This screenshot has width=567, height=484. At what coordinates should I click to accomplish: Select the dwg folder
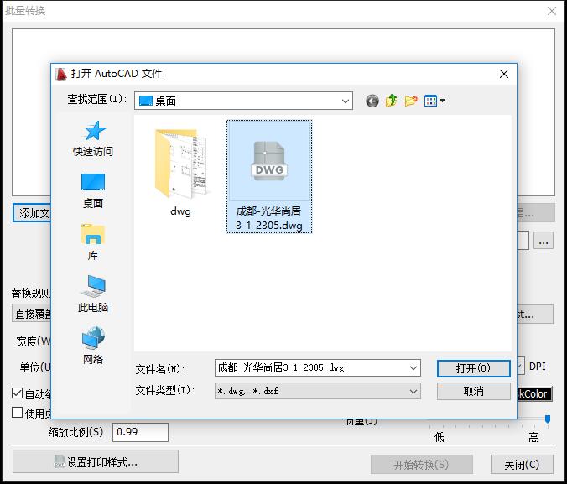pos(180,173)
